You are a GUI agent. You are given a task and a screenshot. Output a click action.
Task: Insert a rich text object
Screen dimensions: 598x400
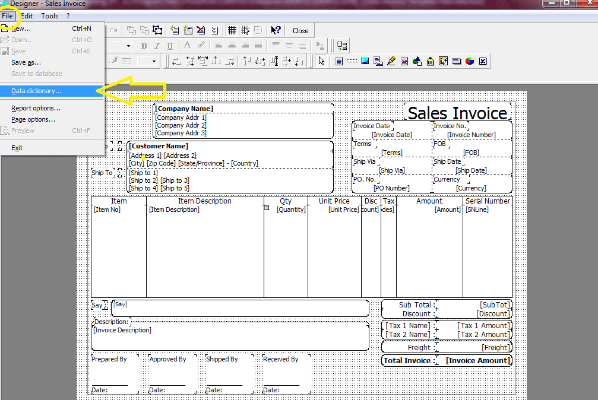[404, 61]
